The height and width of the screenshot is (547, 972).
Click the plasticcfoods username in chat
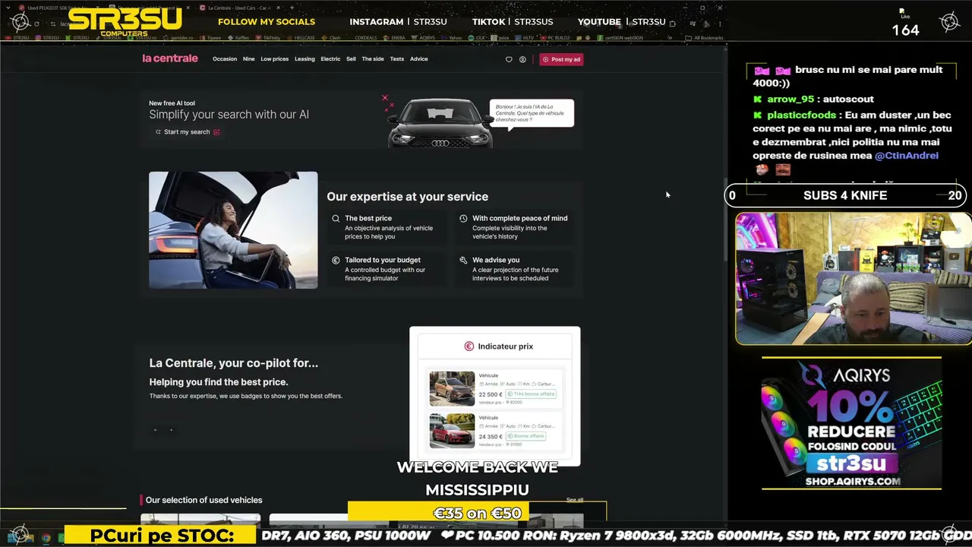click(x=801, y=115)
